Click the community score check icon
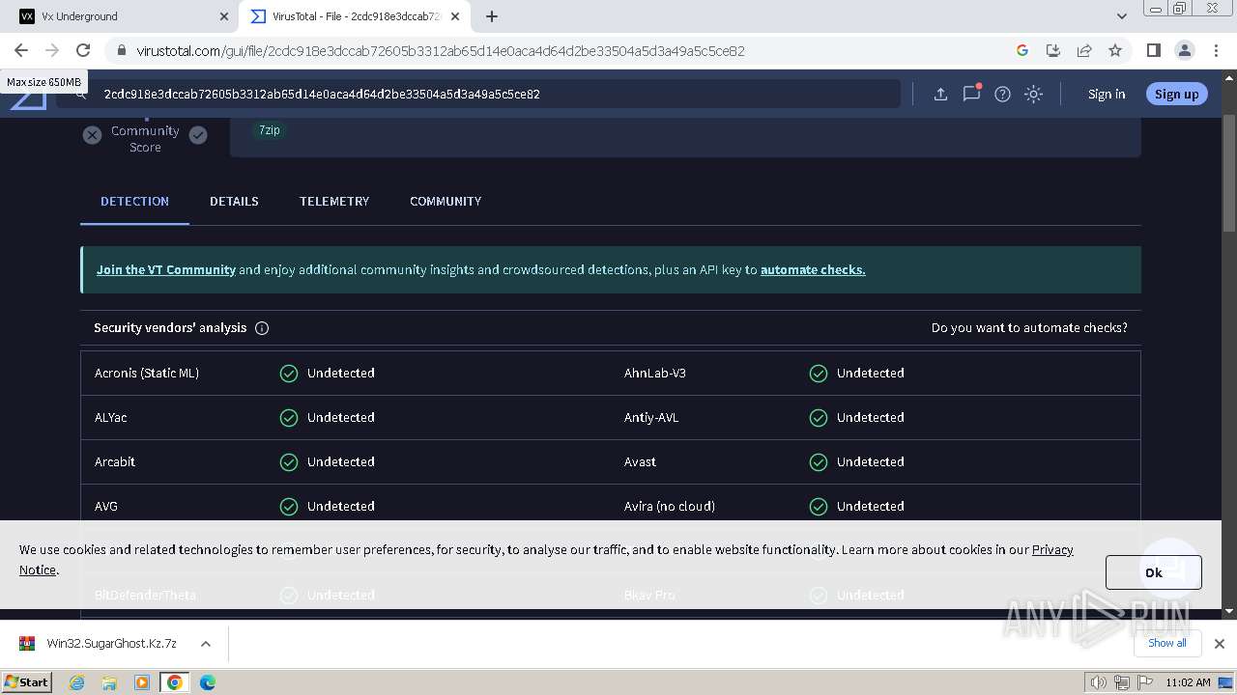 pyautogui.click(x=198, y=135)
